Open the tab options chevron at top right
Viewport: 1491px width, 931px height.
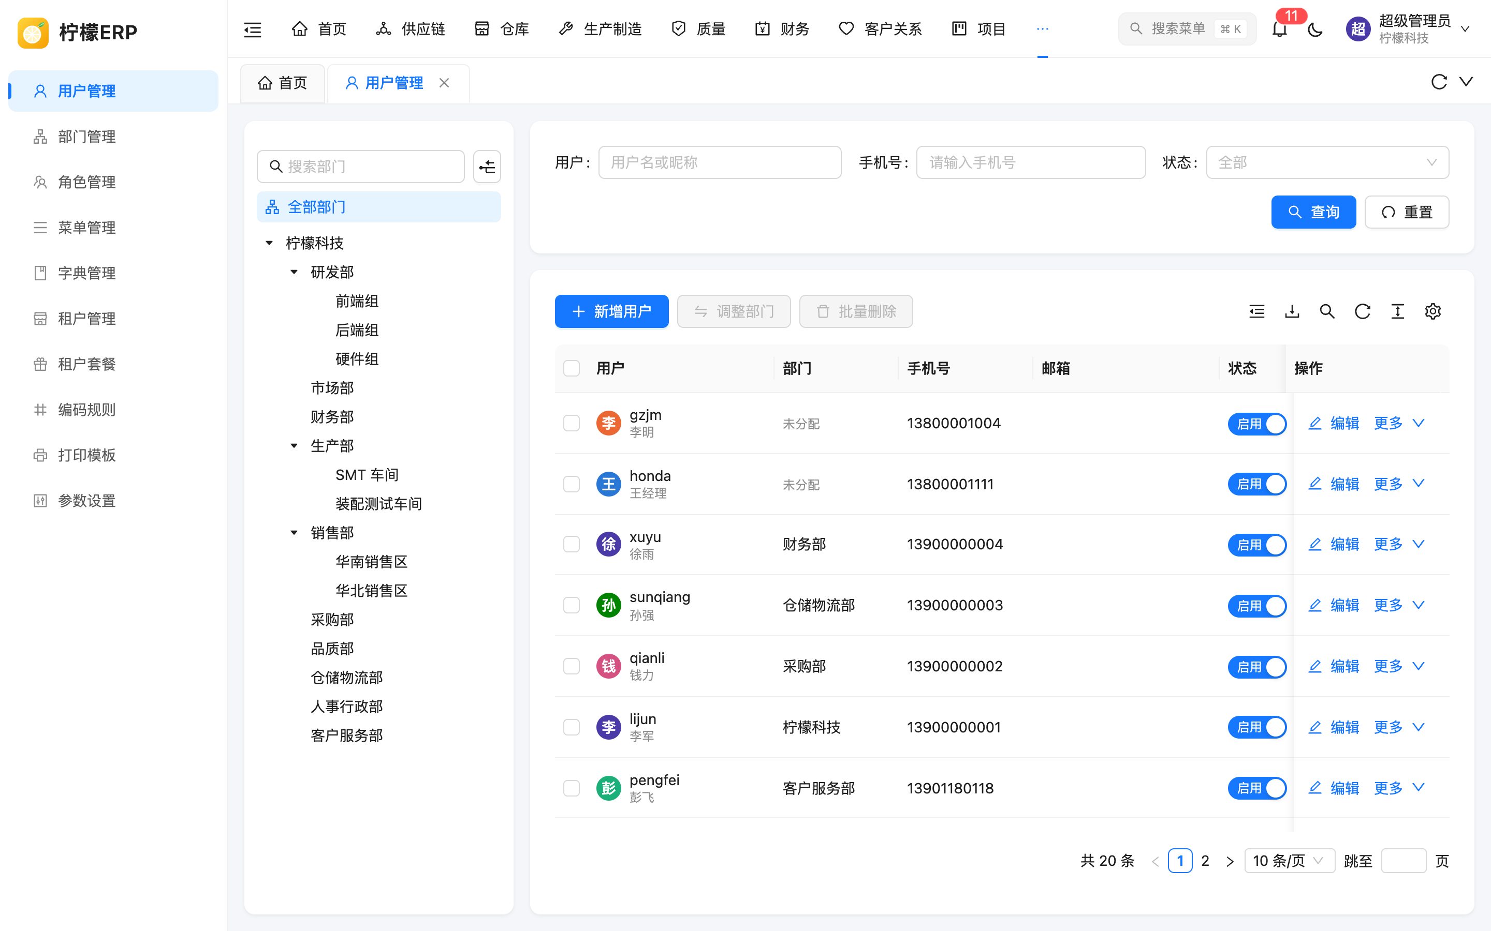pos(1466,82)
